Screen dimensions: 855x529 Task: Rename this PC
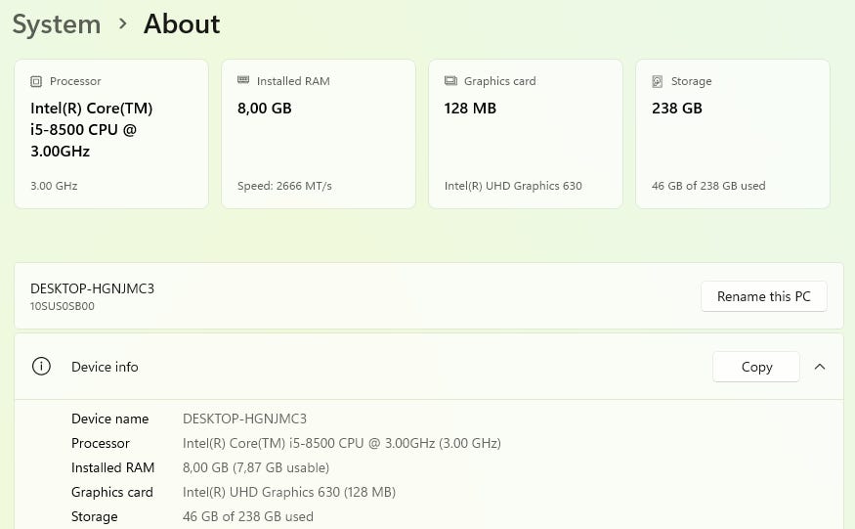(x=764, y=296)
